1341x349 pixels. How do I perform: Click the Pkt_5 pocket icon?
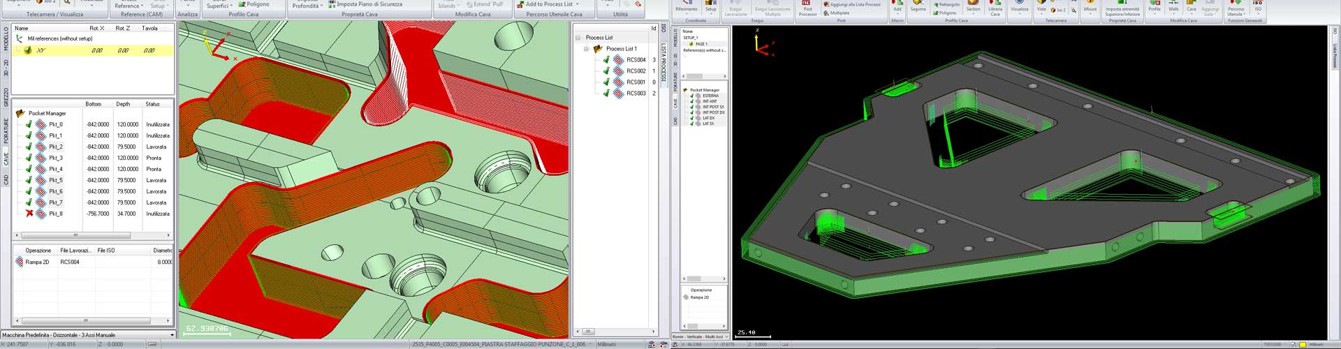tap(41, 180)
